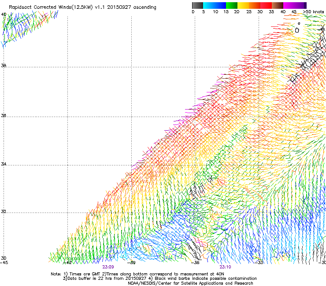Image resolution: width=326 pixels, height=286 pixels.
Task: Click the blue 5–15 knots legend gradient
Action: point(215,5)
